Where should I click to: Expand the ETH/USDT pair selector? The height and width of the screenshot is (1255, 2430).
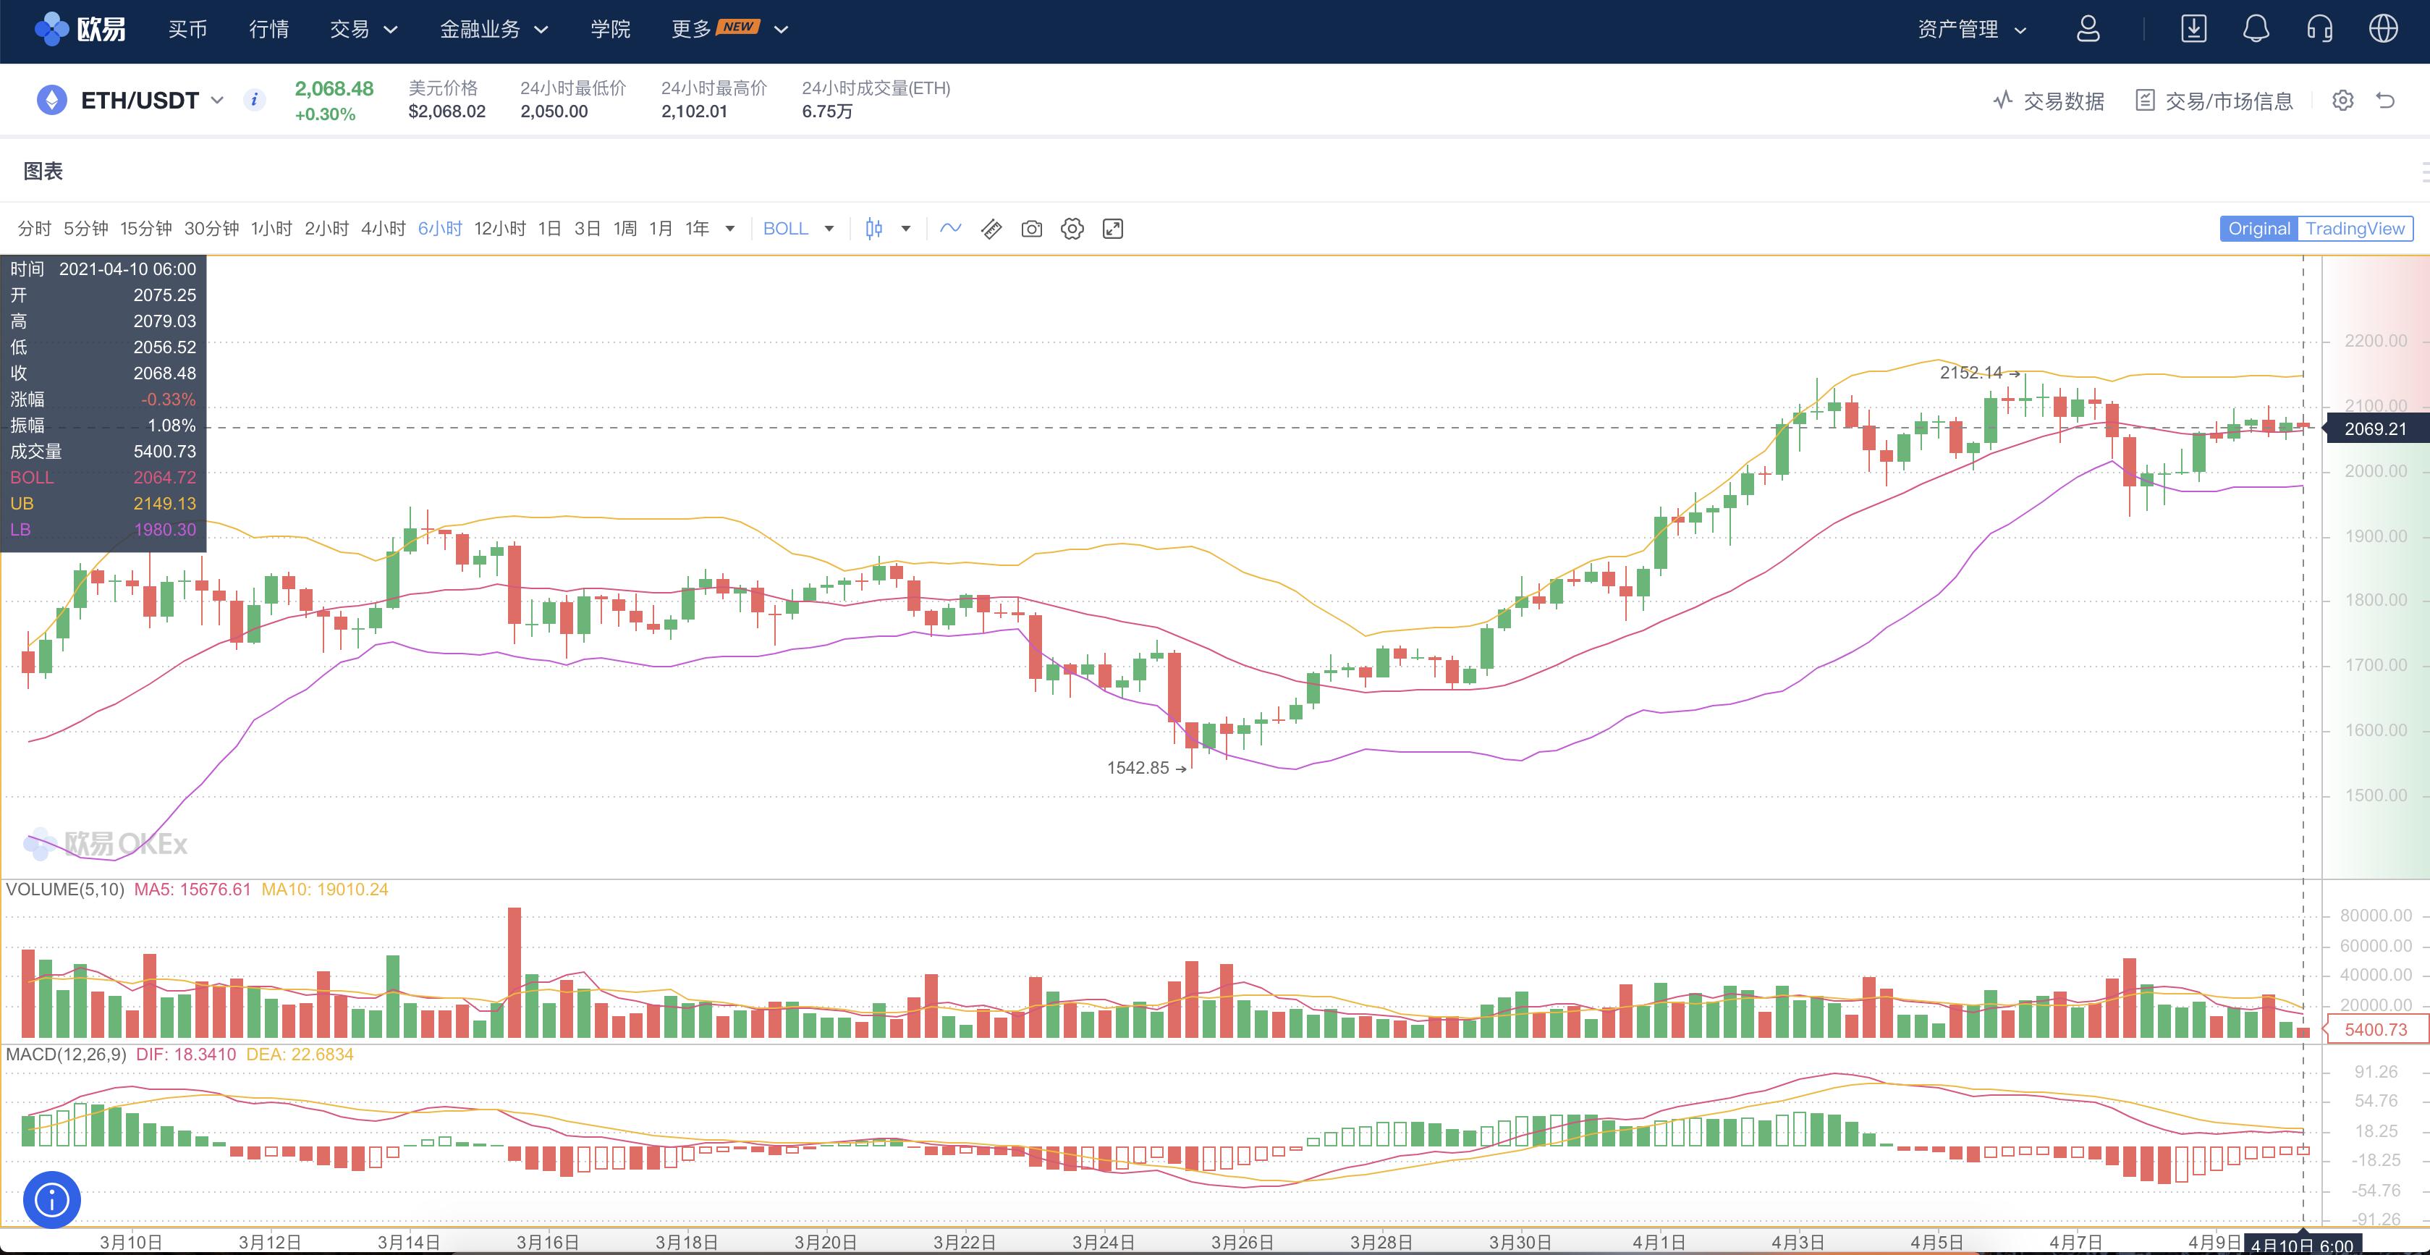click(217, 100)
